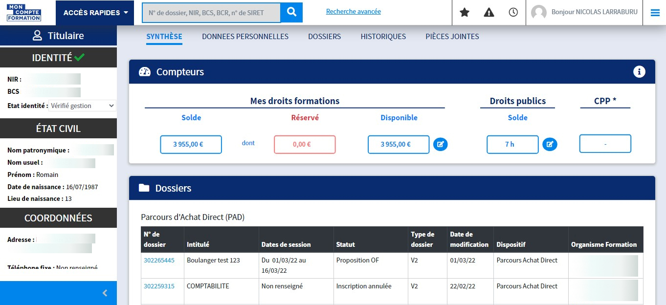Open the Dossiers tab
Screen dimensions: 666x305
pyautogui.click(x=324, y=37)
